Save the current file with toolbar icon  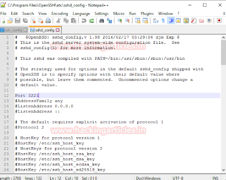18,21
